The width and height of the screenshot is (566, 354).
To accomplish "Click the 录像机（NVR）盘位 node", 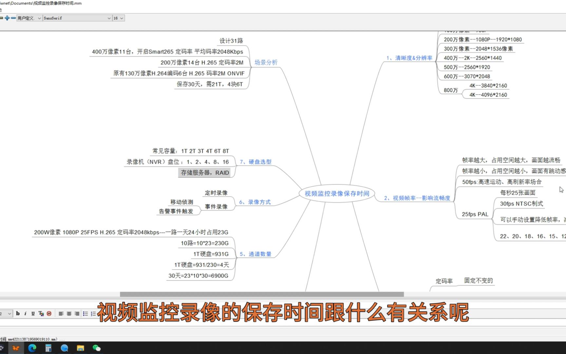I will (x=178, y=162).
